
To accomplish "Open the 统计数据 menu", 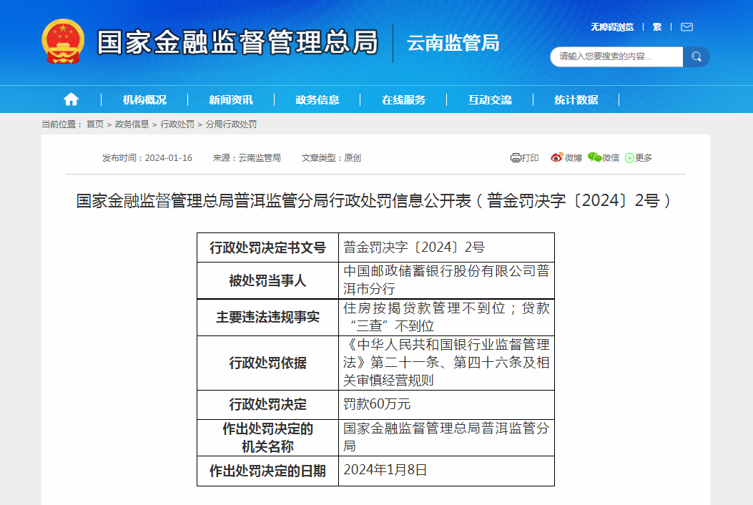I will (x=576, y=100).
